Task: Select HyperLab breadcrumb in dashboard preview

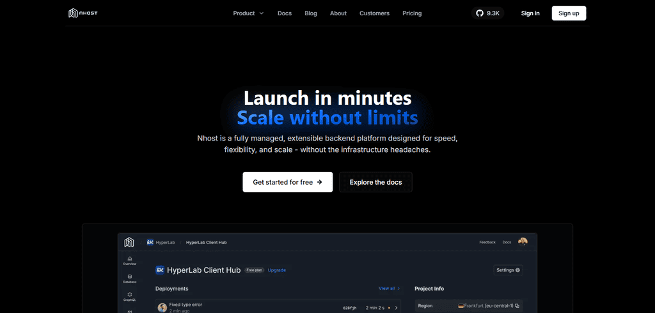Action: 161,243
